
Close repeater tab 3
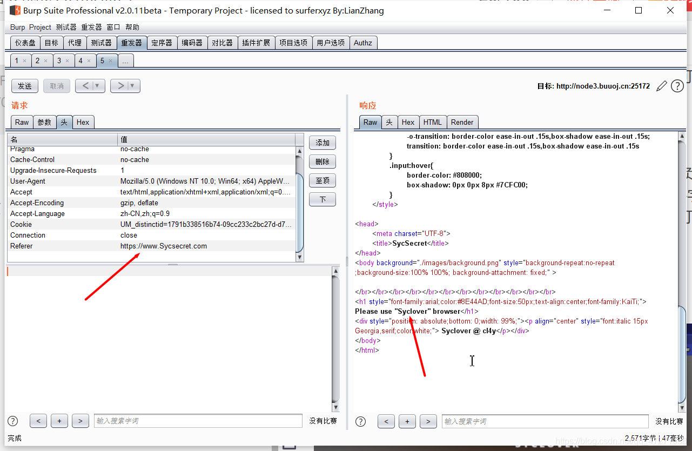68,61
